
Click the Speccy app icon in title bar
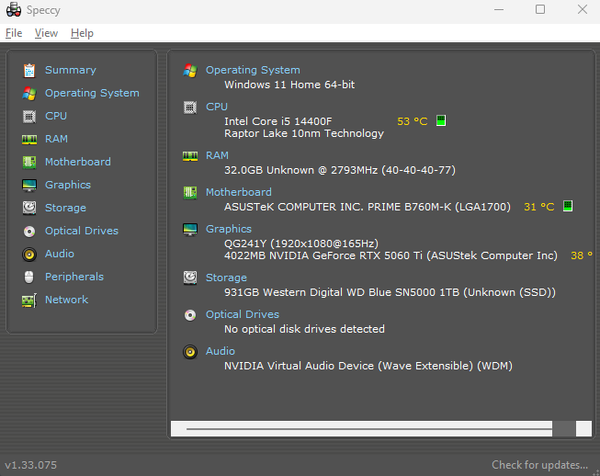[x=14, y=9]
